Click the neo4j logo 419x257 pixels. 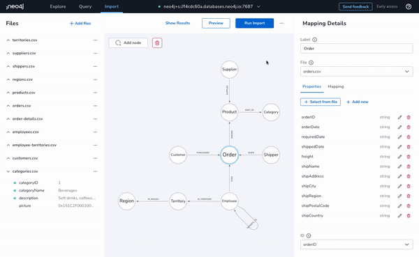pyautogui.click(x=15, y=6)
